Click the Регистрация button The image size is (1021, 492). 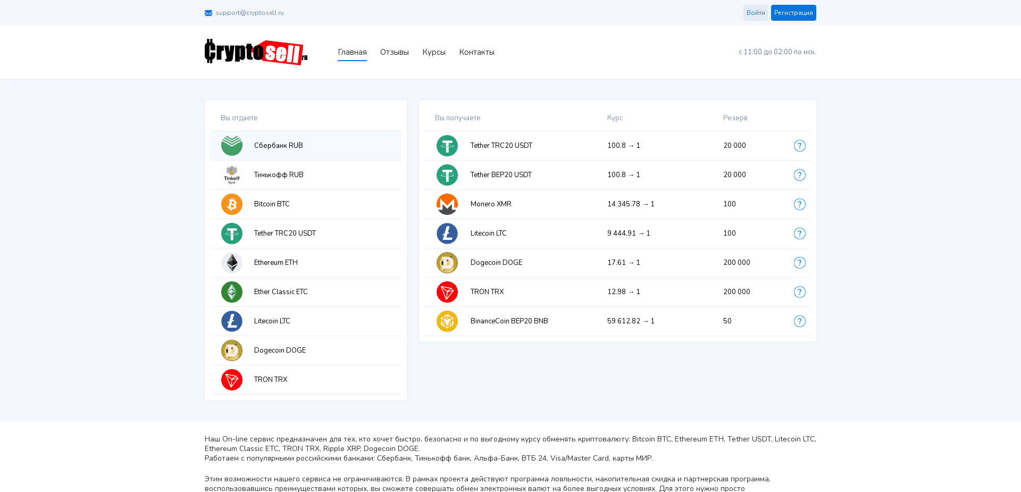coord(793,12)
